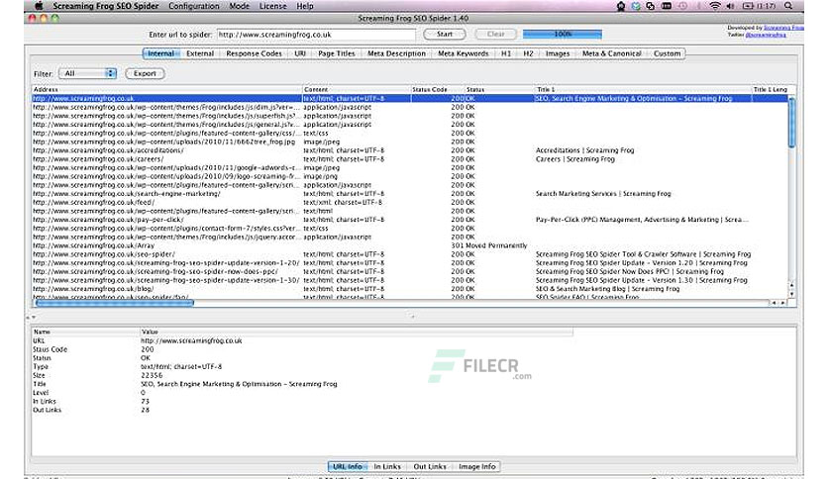Sort by the Content column header
The height and width of the screenshot is (479, 828).
point(357,90)
